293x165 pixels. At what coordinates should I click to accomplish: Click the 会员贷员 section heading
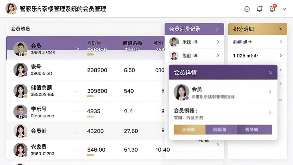coord(20,29)
